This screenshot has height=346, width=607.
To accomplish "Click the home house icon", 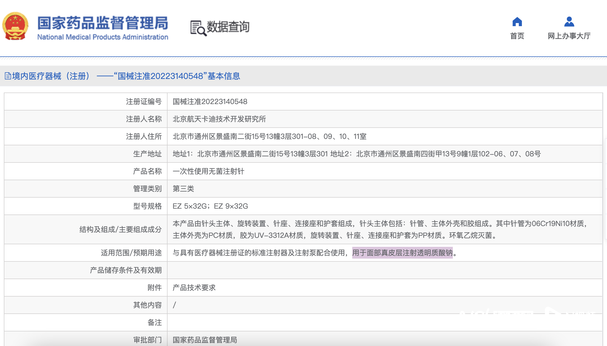I will click(517, 22).
